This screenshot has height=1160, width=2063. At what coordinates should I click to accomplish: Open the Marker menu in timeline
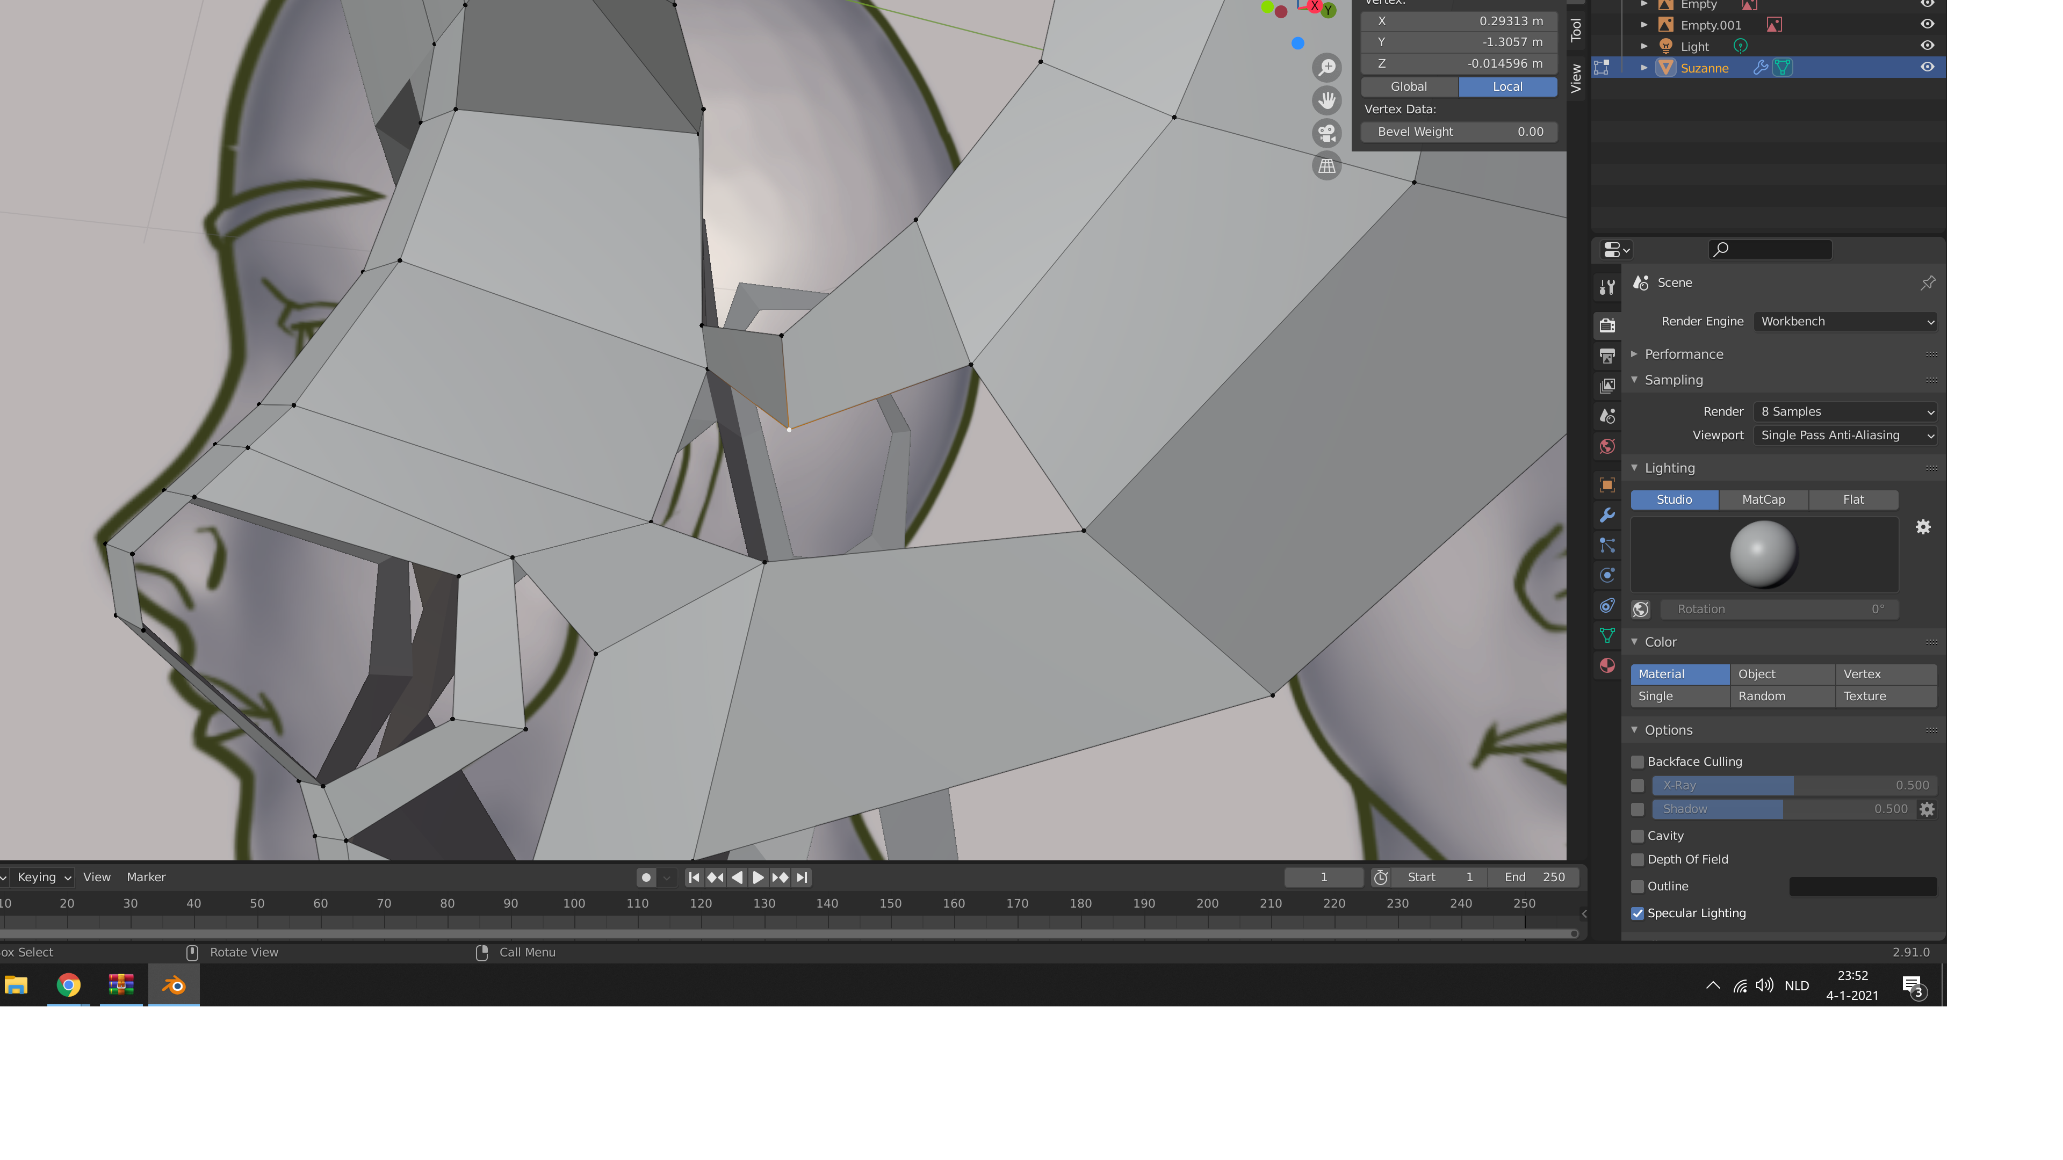(146, 878)
